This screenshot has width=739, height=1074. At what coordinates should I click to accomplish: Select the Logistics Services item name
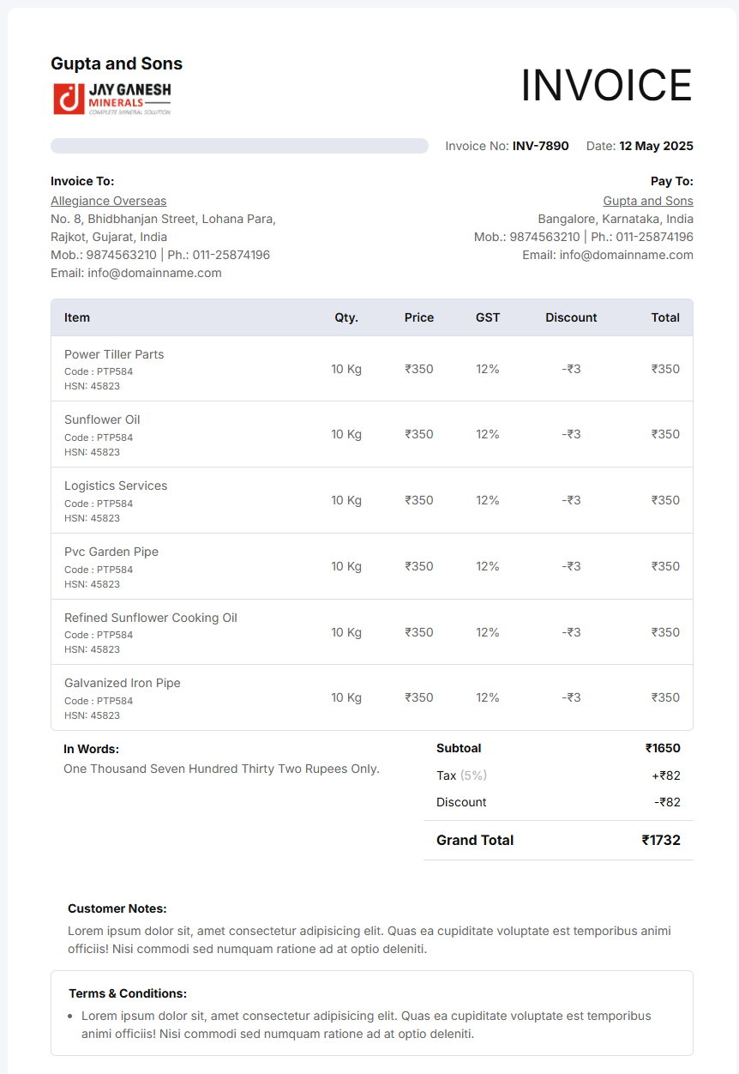(116, 486)
